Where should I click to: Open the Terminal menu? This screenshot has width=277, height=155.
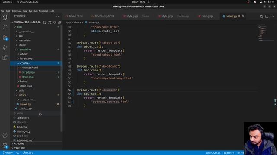click(43, 11)
